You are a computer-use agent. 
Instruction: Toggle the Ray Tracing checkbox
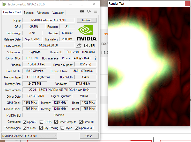[x=41, y=128]
